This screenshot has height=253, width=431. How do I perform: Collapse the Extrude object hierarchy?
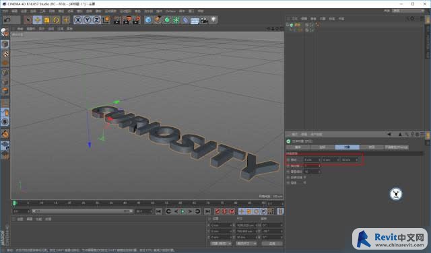coord(288,25)
